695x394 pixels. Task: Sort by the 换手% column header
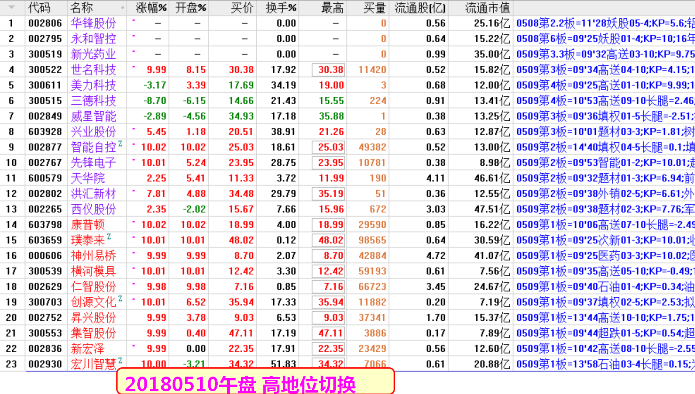pos(281,8)
